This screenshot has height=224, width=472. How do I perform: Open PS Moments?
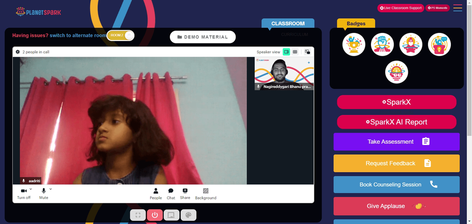click(438, 8)
